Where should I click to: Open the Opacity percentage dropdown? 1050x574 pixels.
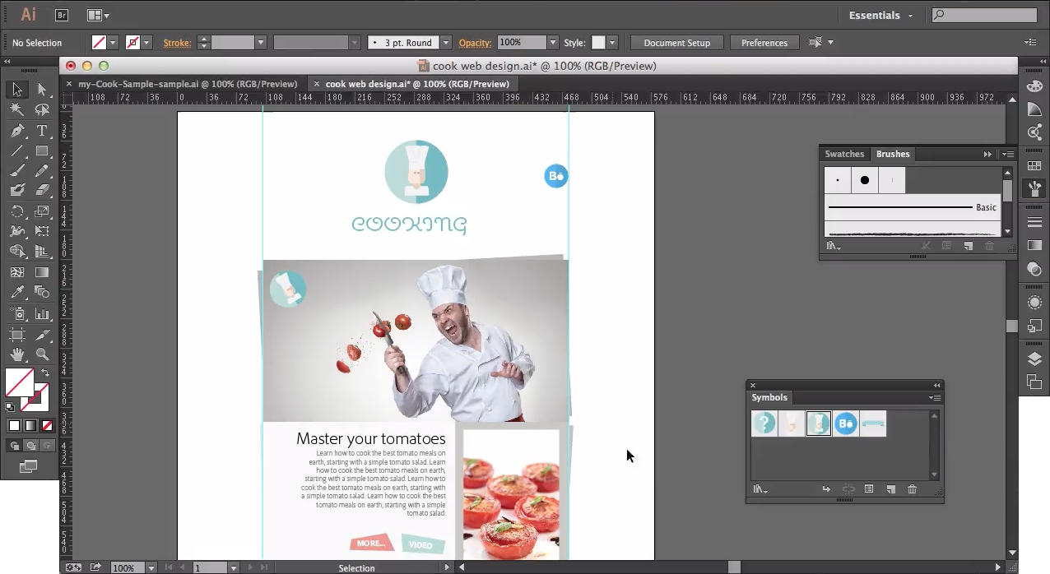pos(553,43)
